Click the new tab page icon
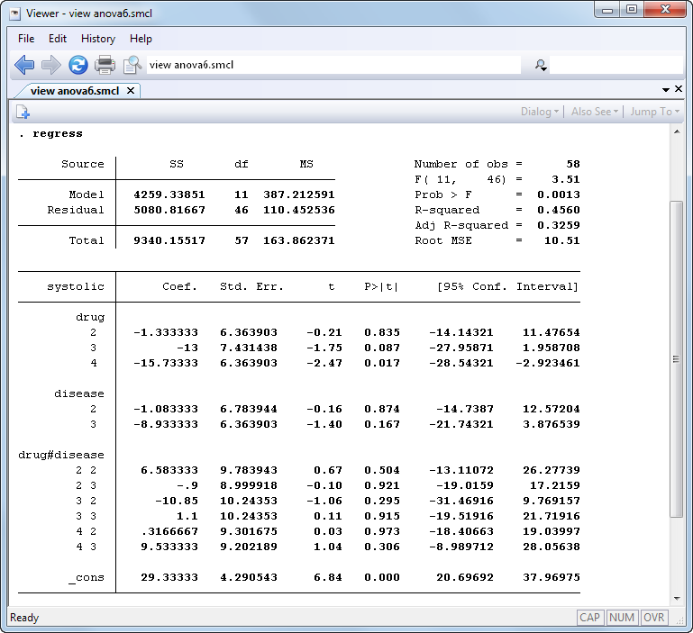 23,112
